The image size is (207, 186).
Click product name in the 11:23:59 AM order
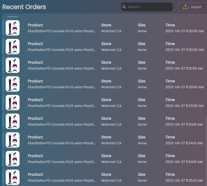(62, 106)
